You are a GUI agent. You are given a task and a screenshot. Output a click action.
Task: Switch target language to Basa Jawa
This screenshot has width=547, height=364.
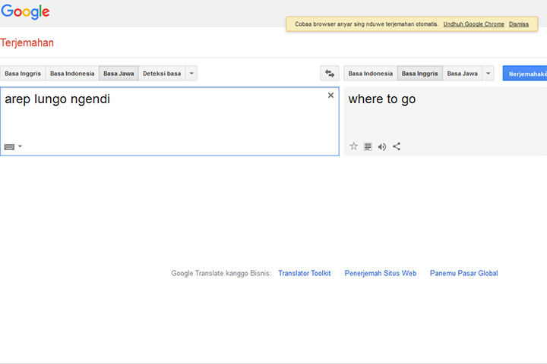pos(462,74)
